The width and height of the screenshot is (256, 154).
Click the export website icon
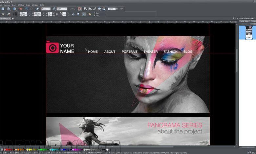click(90, 9)
